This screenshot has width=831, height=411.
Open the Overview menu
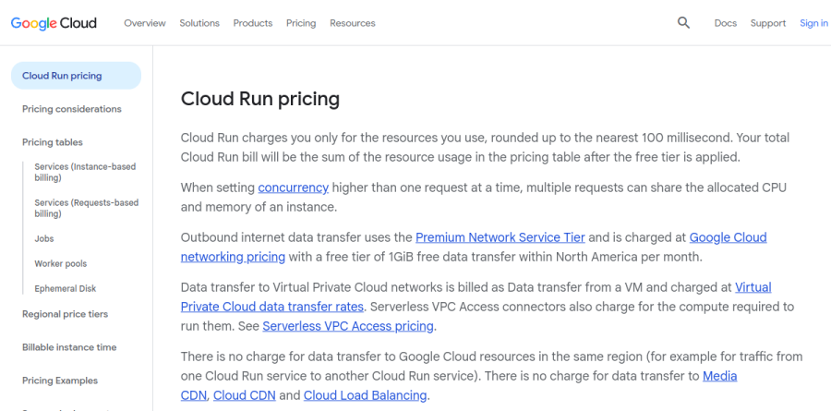[x=145, y=23]
